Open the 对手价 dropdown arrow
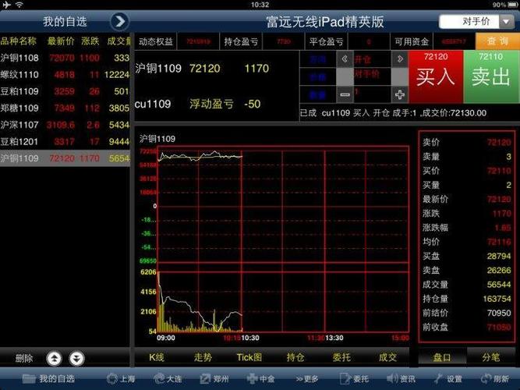This screenshot has height=390, width=520. point(506,22)
